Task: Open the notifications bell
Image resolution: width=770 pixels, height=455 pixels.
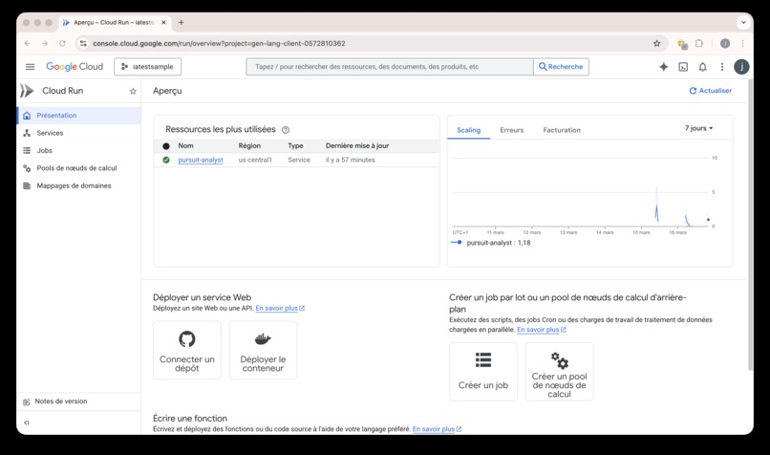Action: click(703, 67)
